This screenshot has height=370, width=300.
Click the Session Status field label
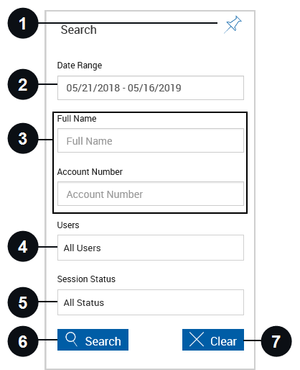click(86, 279)
